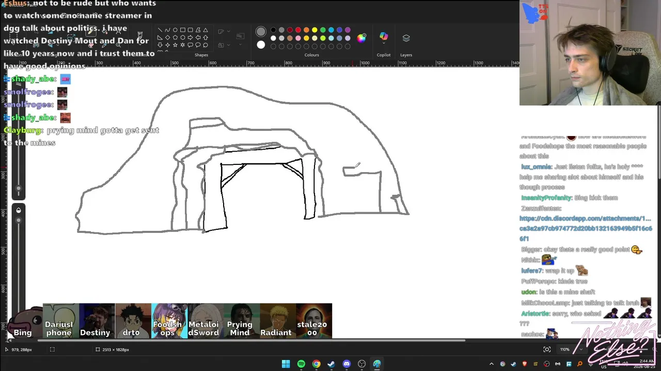
Task: Open Discord from the taskbar
Action: coord(347,364)
